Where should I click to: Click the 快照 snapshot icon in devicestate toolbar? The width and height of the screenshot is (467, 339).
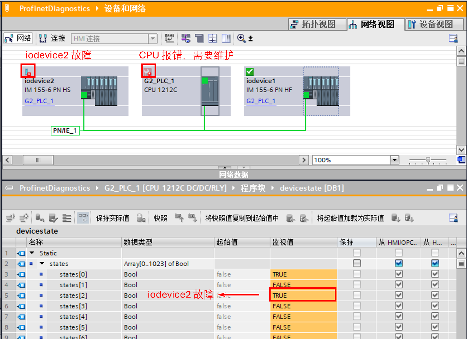coord(160,218)
